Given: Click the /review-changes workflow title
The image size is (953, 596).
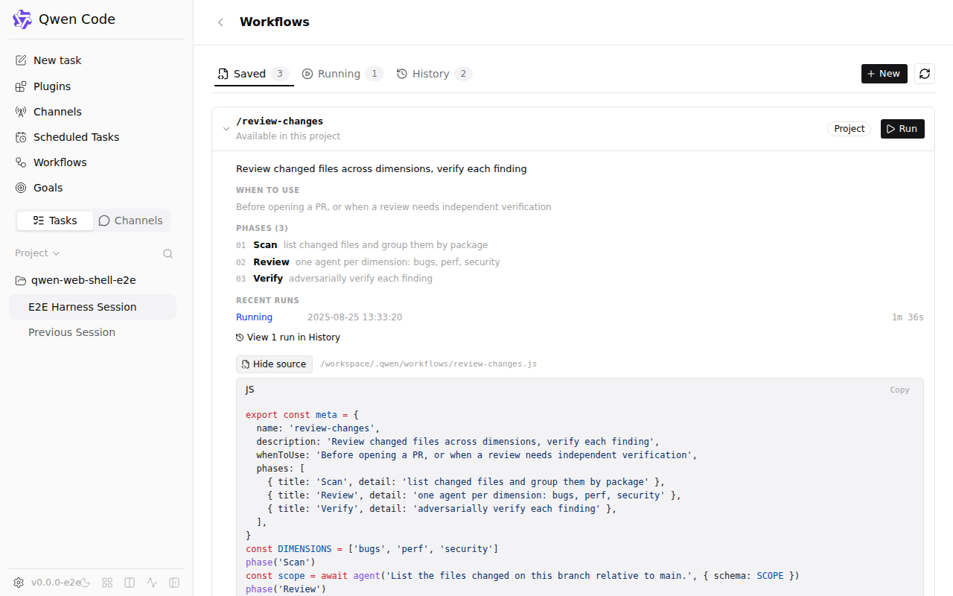Looking at the screenshot, I should (x=279, y=121).
